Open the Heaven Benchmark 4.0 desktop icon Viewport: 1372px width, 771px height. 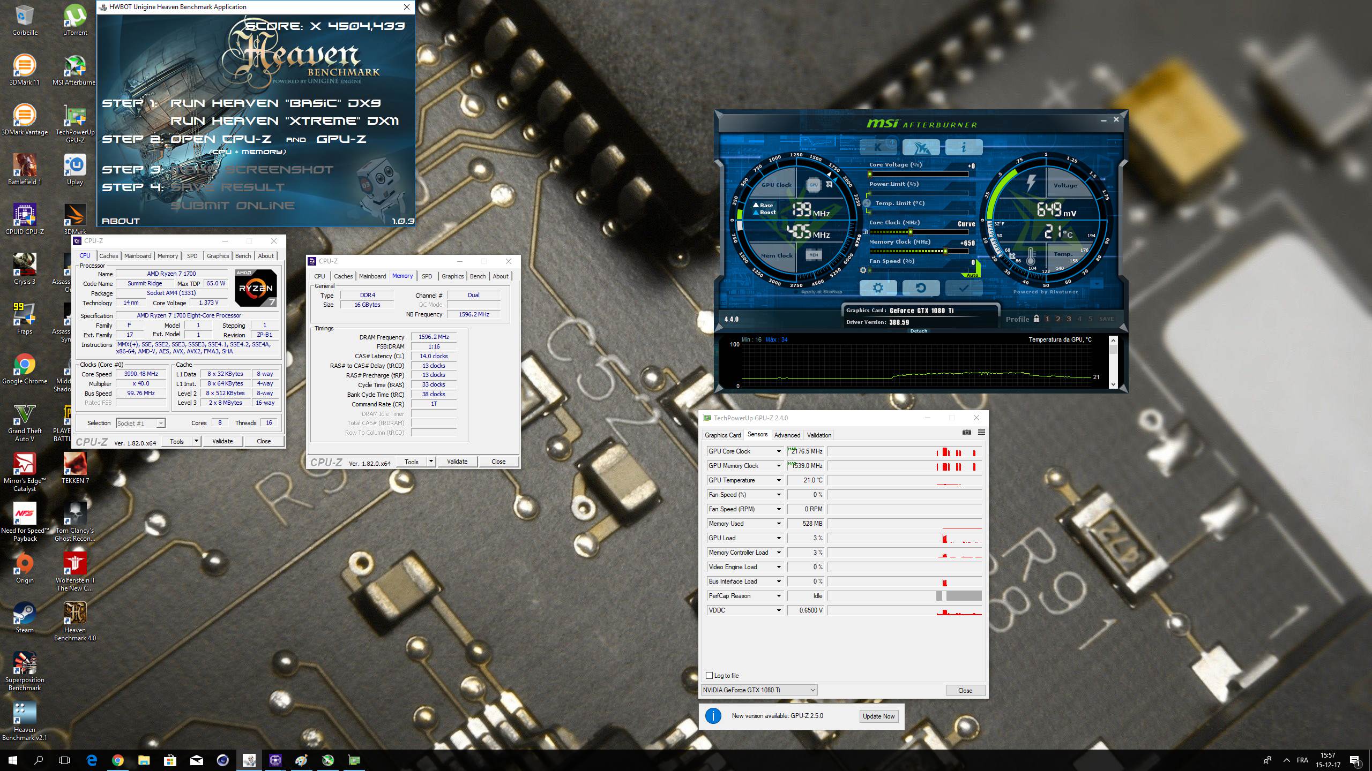pyautogui.click(x=75, y=622)
